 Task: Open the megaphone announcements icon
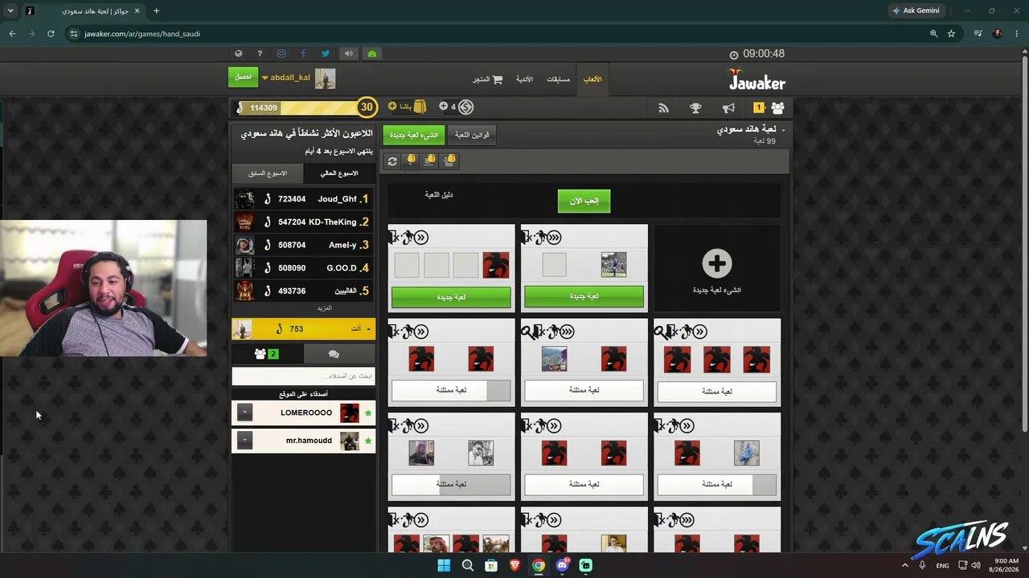click(x=728, y=108)
